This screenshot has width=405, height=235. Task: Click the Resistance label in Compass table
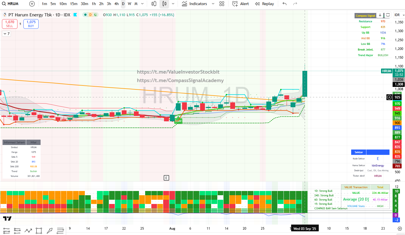(x=365, y=21)
